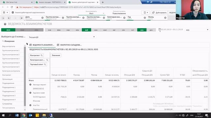Open Outlook from the taskbar
Image resolution: width=211 pixels, height=118 pixels.
pyautogui.click(x=31, y=115)
